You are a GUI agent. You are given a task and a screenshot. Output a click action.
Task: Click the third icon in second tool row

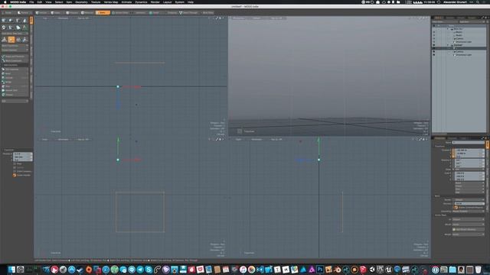click(18, 27)
